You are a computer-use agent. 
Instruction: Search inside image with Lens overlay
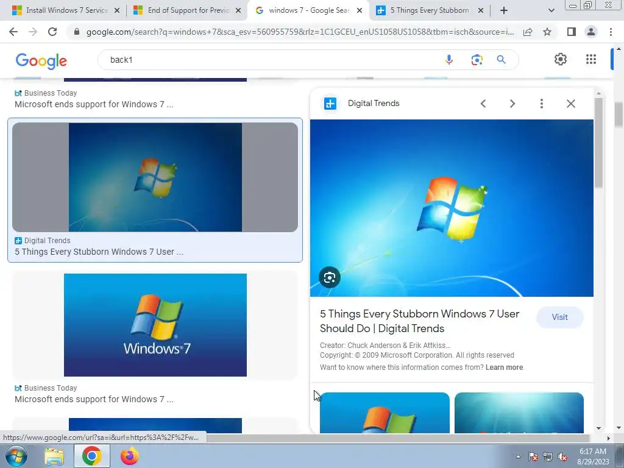click(x=330, y=277)
